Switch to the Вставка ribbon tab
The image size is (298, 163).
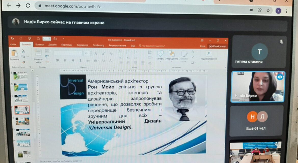click(x=39, y=45)
